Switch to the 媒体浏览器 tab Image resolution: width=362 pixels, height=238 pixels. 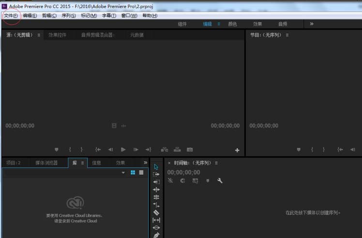coord(46,163)
